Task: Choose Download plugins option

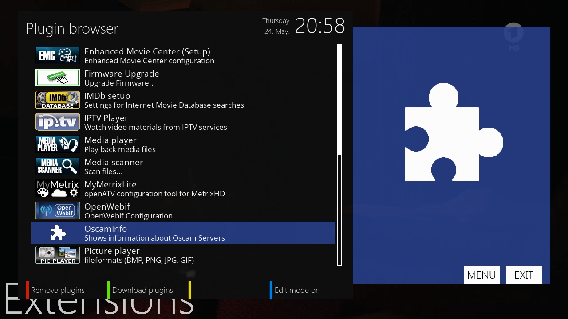Action: click(142, 290)
